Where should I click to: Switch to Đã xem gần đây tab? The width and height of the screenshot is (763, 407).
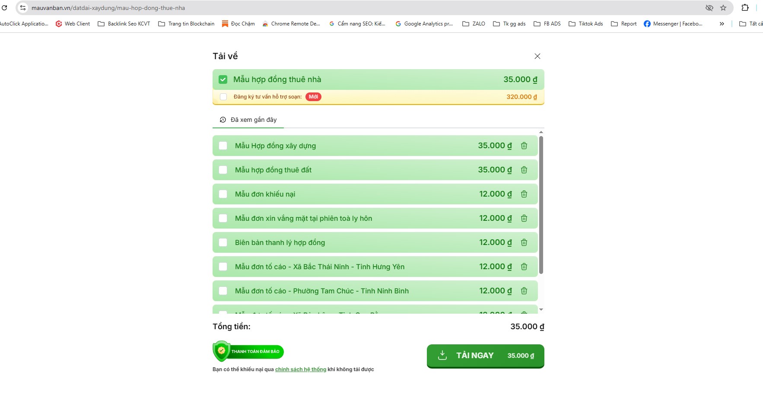click(248, 120)
